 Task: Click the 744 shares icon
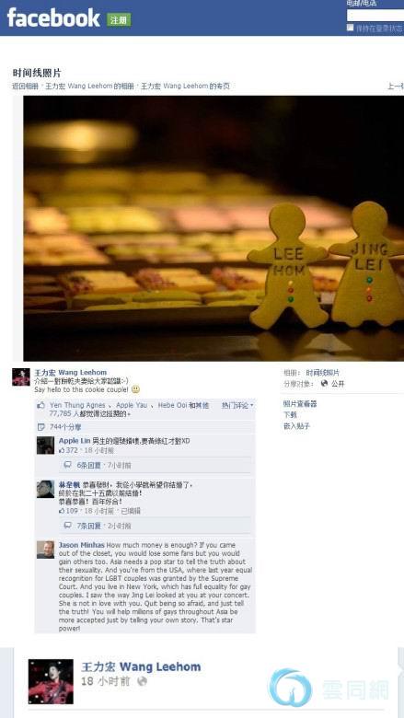tap(41, 427)
